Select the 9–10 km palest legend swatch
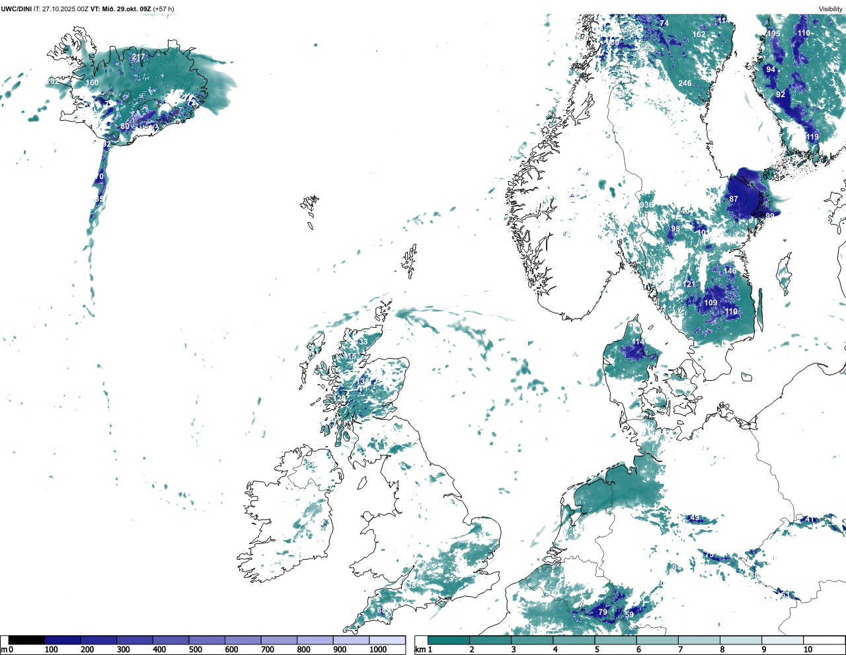The image size is (846, 655). click(783, 640)
